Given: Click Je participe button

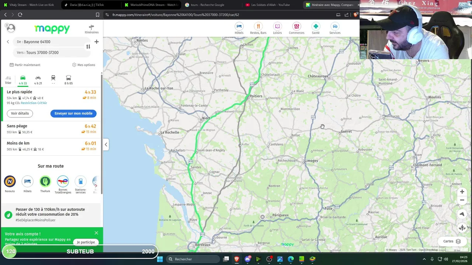Looking at the screenshot, I should (x=86, y=242).
